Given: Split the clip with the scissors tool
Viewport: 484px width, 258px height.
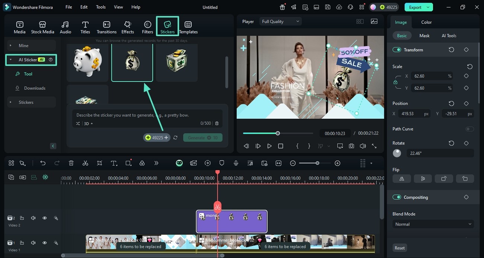Looking at the screenshot, I should (x=85, y=163).
